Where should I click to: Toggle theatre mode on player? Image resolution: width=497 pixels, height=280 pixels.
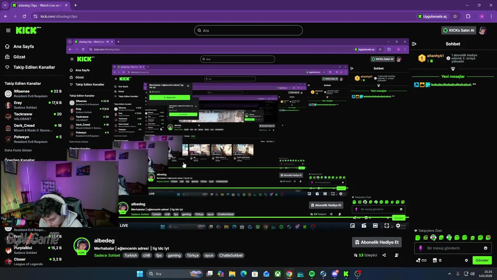[375, 226]
